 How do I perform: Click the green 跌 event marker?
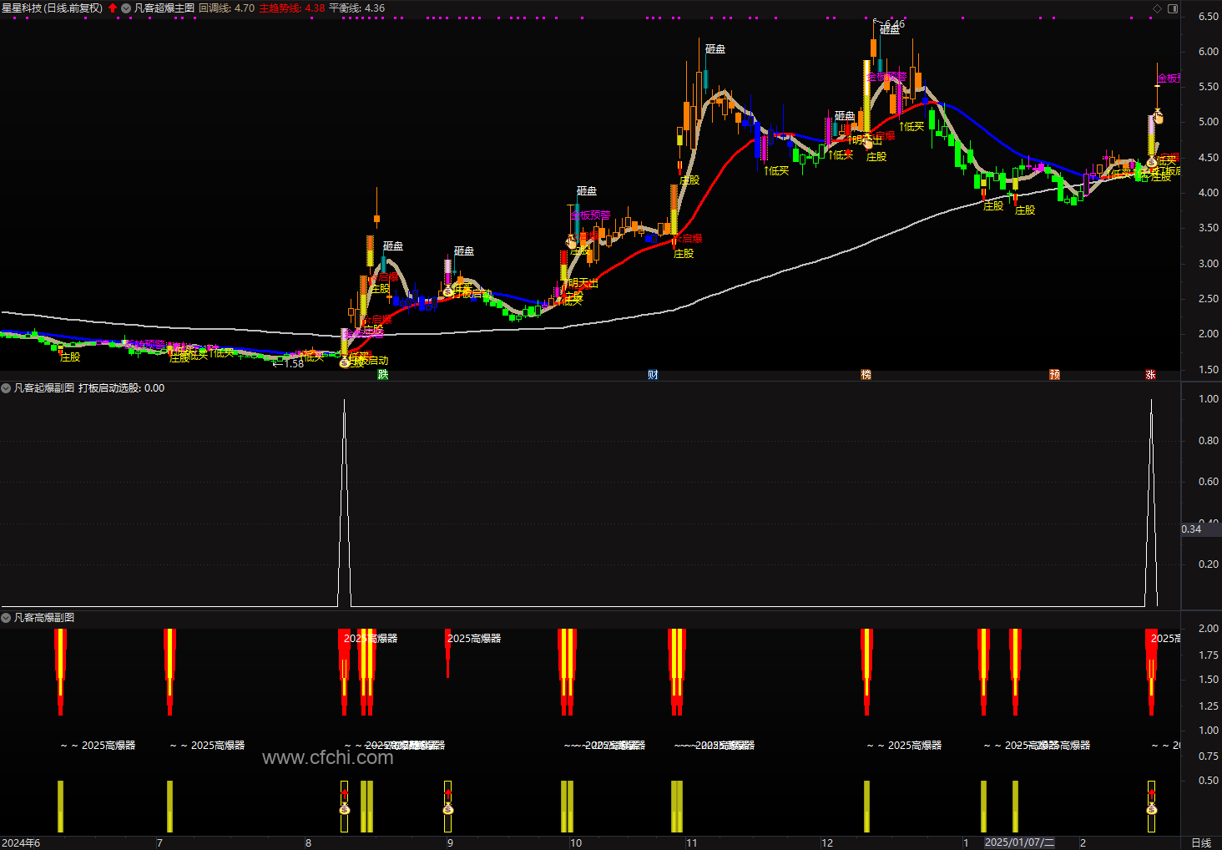pyautogui.click(x=383, y=375)
